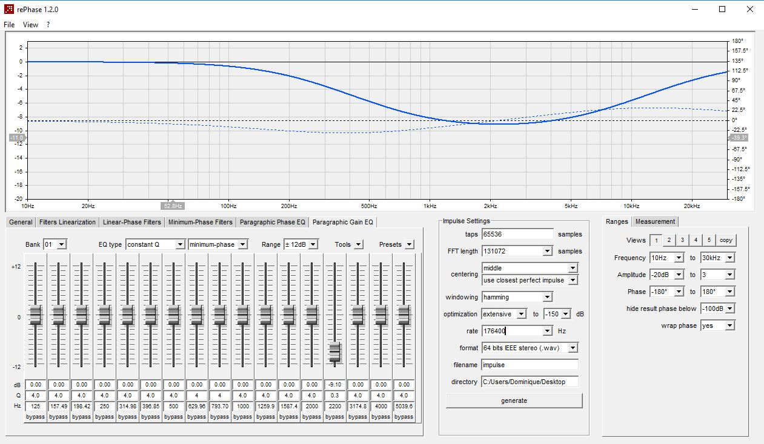Click the 2200 Hz gain slider handle
This screenshot has width=764, height=444.
334,351
